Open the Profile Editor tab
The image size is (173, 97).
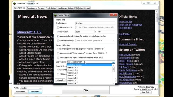(51, 8)
